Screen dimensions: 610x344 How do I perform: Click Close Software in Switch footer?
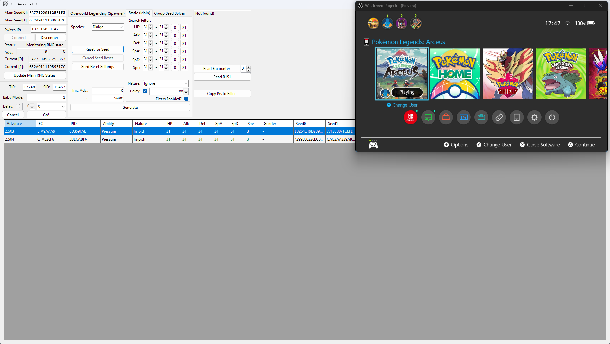pyautogui.click(x=540, y=145)
